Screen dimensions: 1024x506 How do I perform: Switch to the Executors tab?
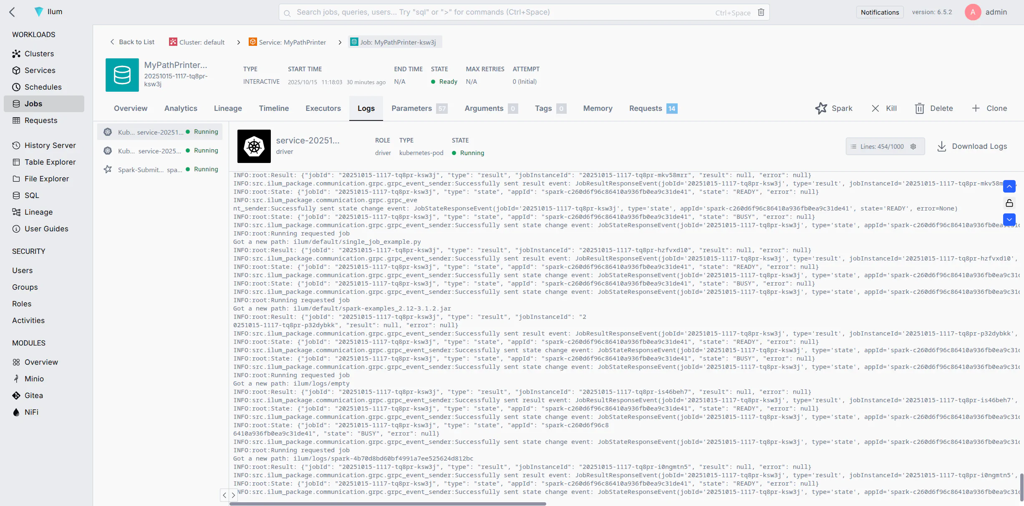click(323, 108)
